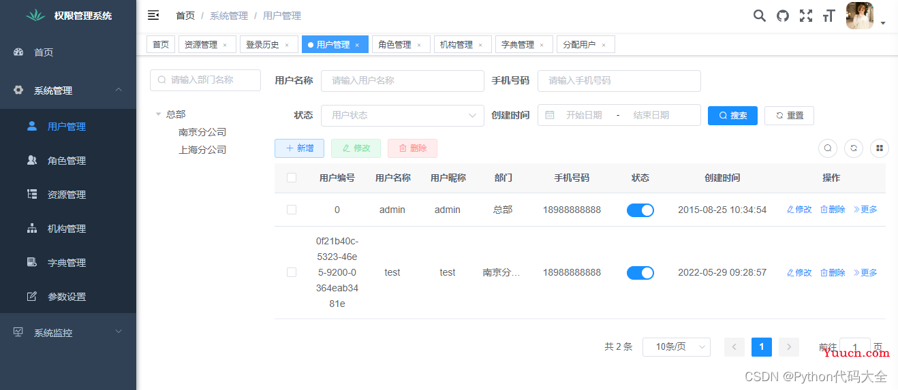The width and height of the screenshot is (898, 390).
Task: Open the header search icon
Action: point(759,16)
